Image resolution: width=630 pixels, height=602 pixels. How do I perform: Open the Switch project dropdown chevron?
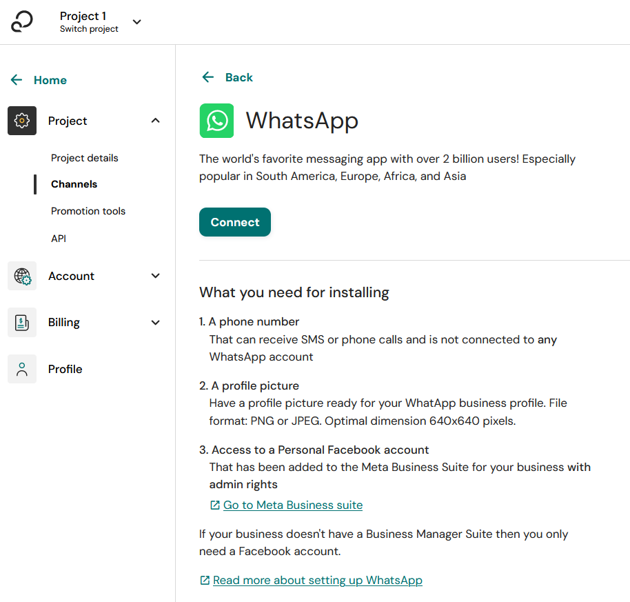coord(137,21)
